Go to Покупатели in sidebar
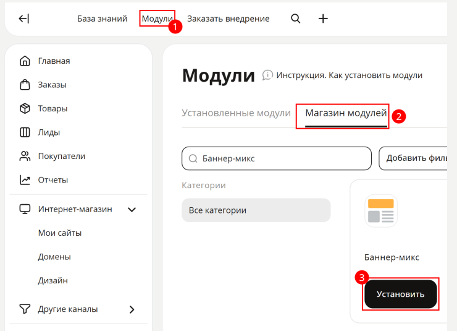 (62, 156)
